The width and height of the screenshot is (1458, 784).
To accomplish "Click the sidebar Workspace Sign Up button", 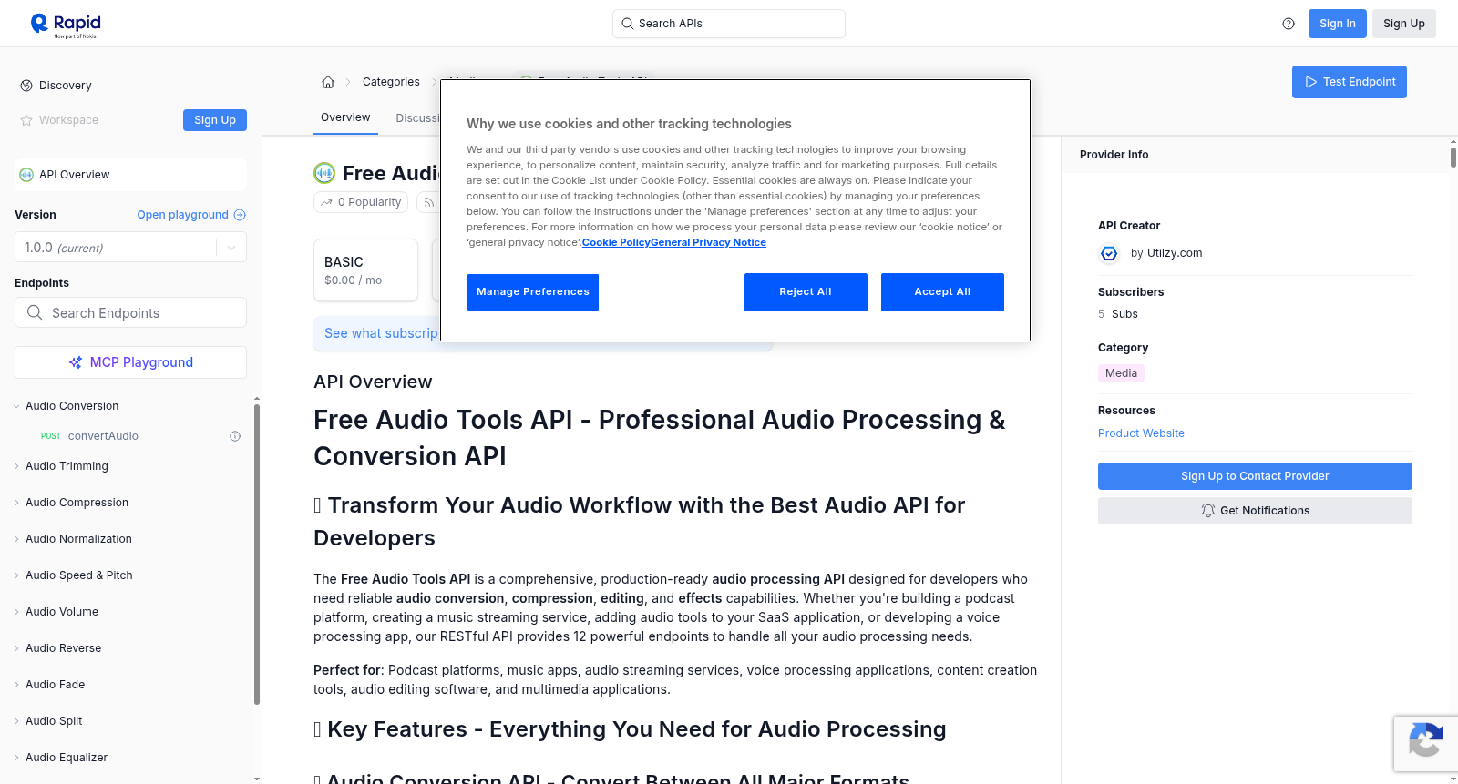I will [215, 120].
